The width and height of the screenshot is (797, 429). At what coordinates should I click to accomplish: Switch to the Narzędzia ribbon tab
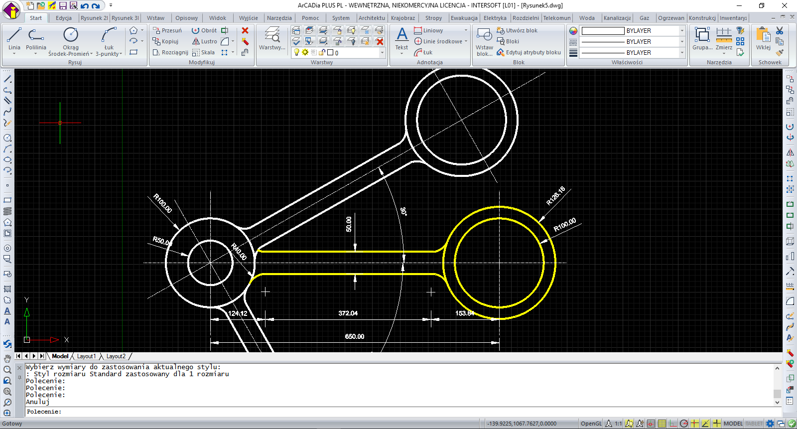279,18
